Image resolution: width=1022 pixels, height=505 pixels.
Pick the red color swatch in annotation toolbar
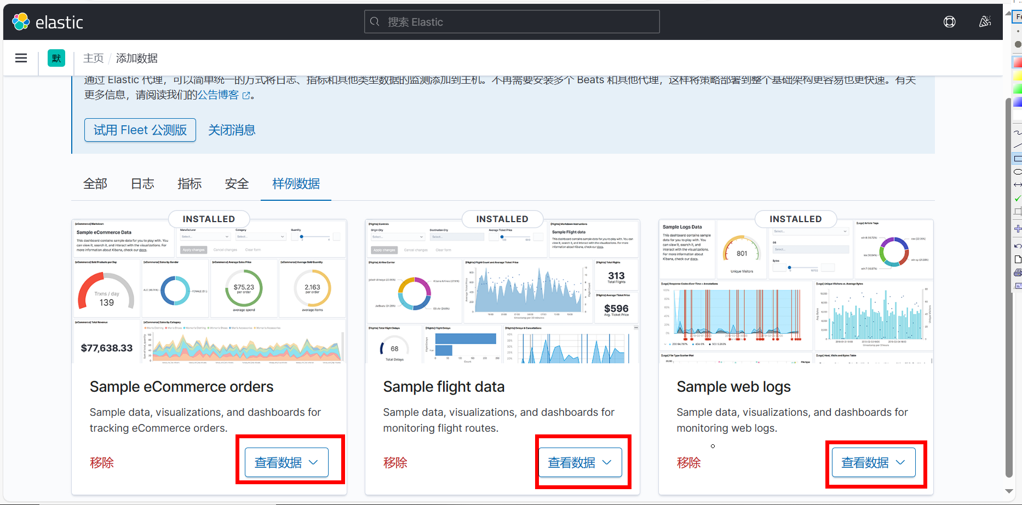point(1018,62)
